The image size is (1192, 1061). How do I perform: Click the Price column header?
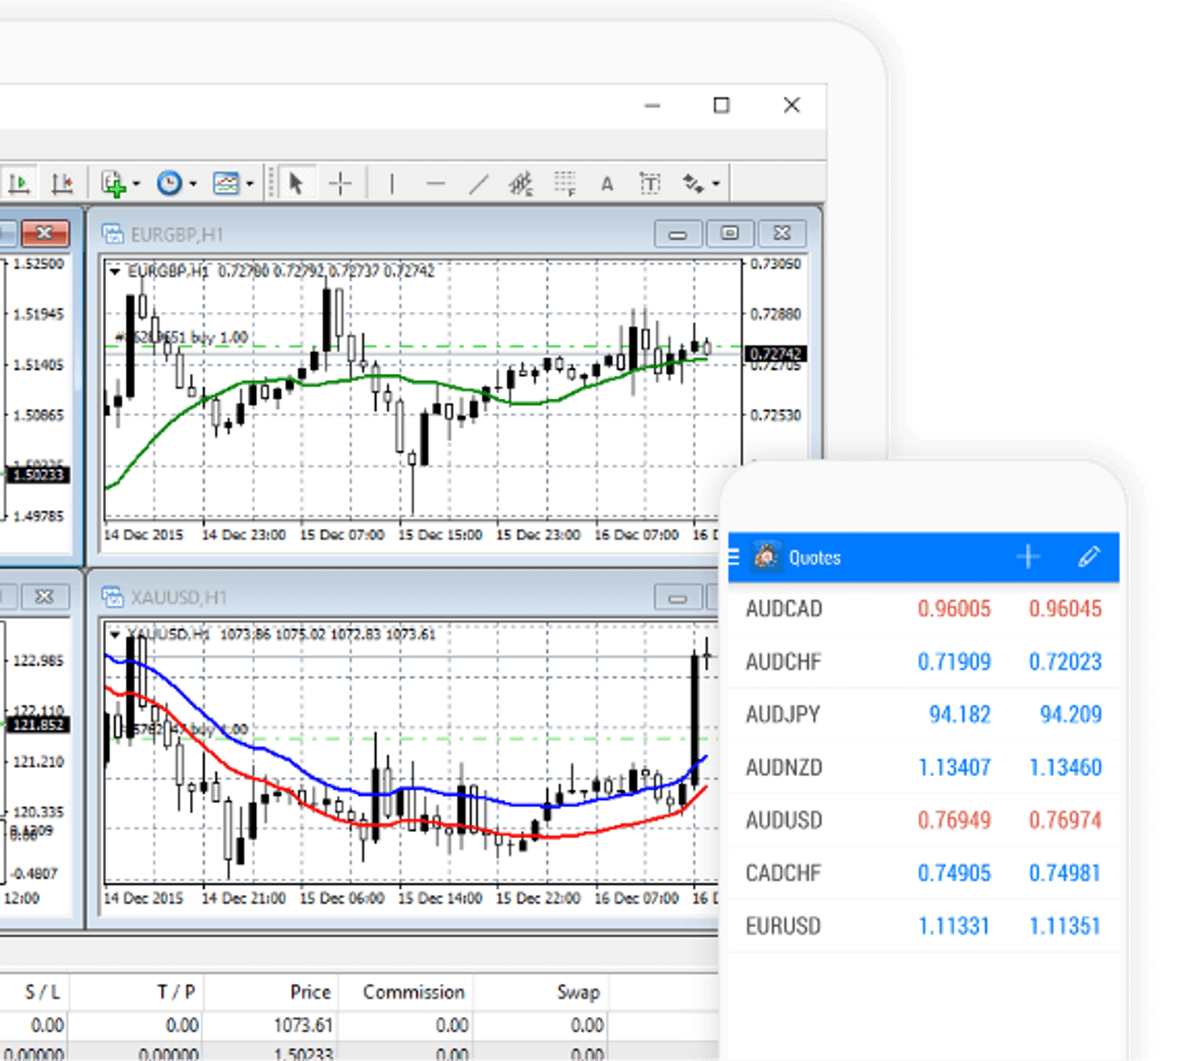pyautogui.click(x=310, y=992)
